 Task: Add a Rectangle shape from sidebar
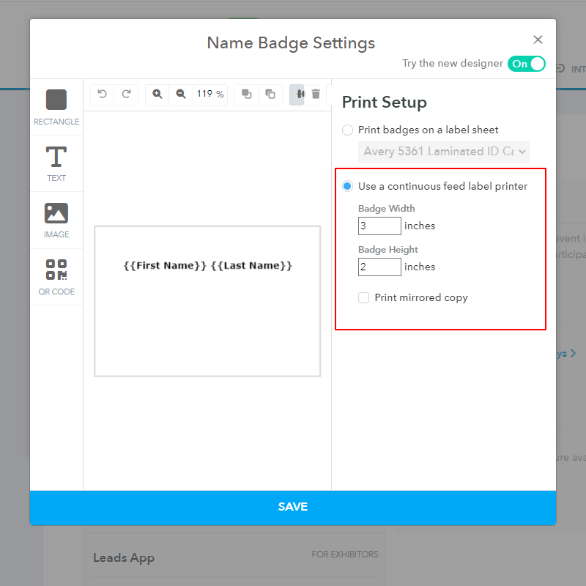[56, 107]
